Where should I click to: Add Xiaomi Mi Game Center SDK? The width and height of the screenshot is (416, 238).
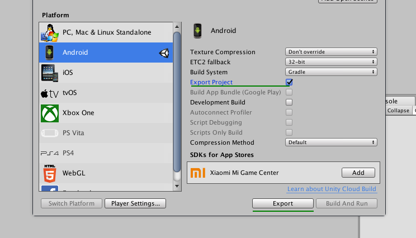click(x=358, y=173)
